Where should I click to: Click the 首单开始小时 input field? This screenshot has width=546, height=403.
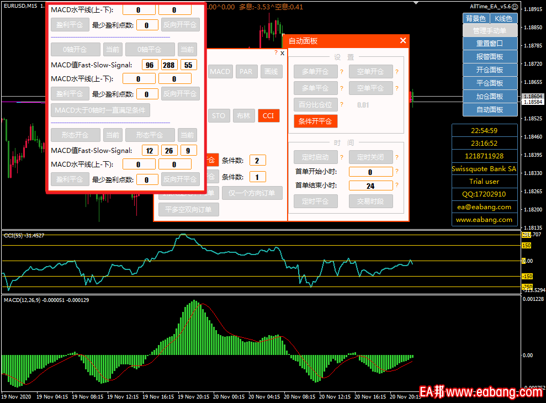370,172
